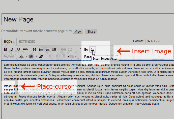
Task: Switch to the EXTENDED tab
Action: click(x=27, y=42)
